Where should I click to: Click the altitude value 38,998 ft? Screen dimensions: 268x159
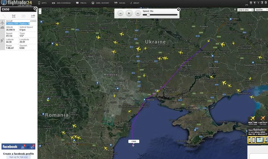10,30
